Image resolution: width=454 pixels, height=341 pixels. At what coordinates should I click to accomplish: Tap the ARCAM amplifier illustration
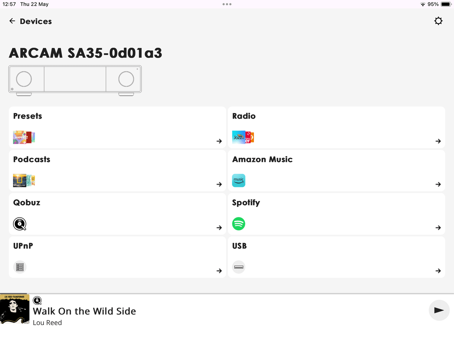pos(75,81)
